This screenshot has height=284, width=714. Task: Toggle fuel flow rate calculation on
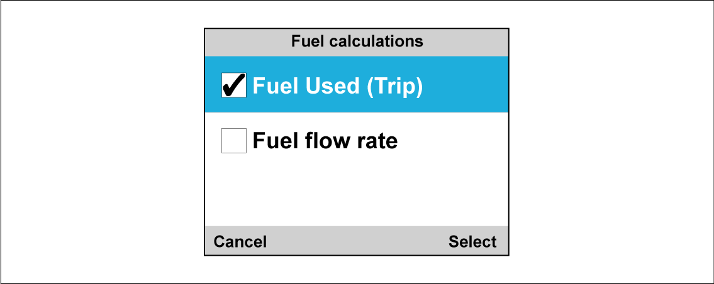pos(233,141)
